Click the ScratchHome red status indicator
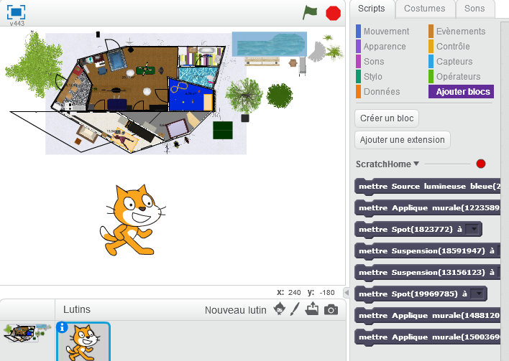 click(x=481, y=164)
